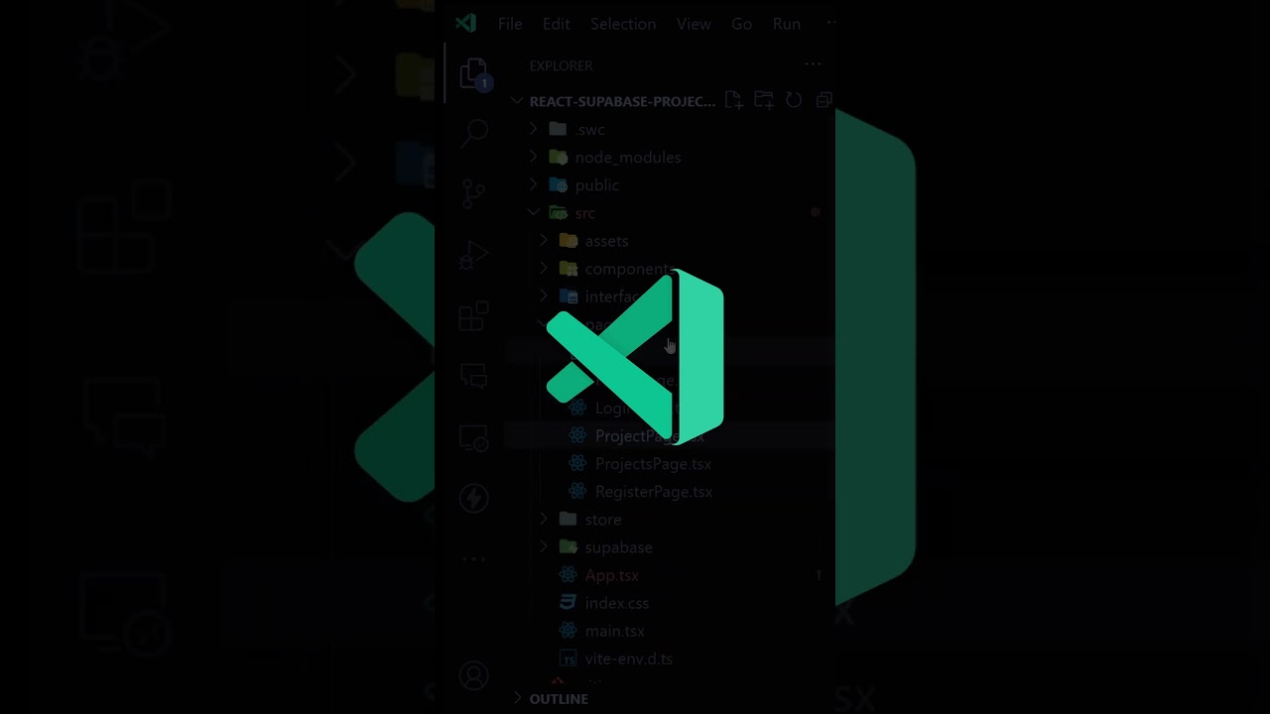Click the New Folder icon in Explorer header
Viewport: 1270px width, 714px height.
(x=763, y=100)
